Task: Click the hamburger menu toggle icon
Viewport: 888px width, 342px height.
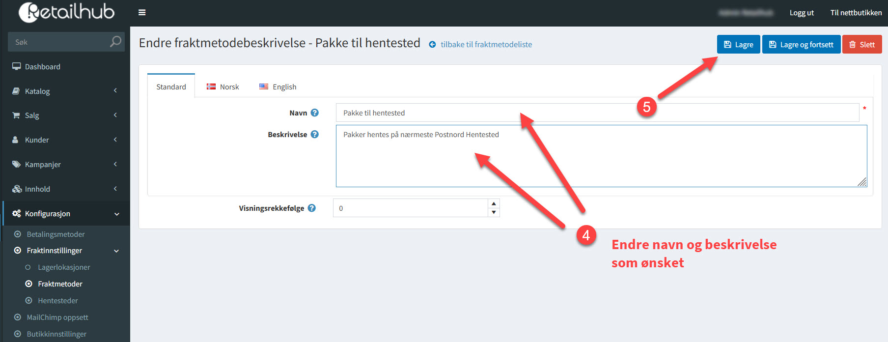Action: tap(142, 13)
